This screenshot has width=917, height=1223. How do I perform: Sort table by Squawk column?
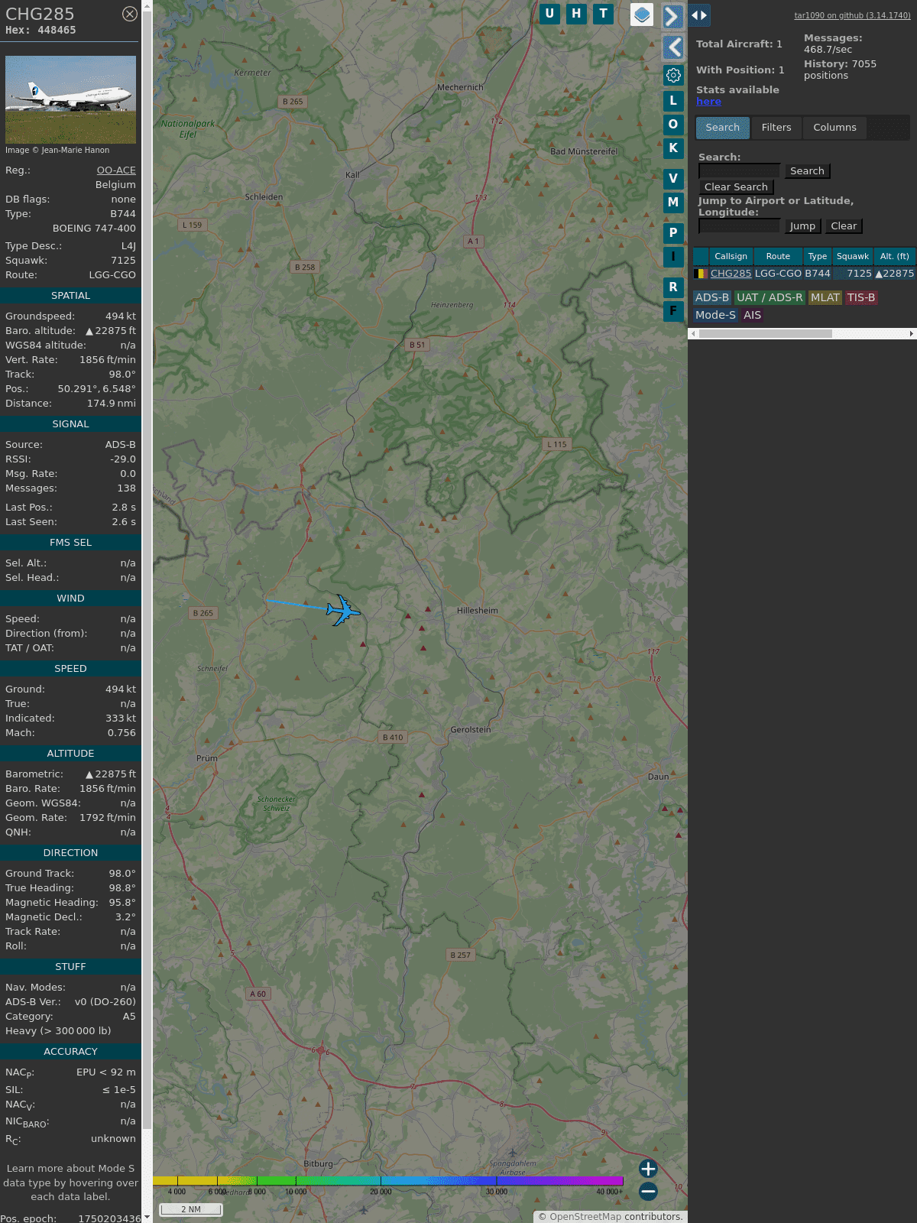coord(853,256)
